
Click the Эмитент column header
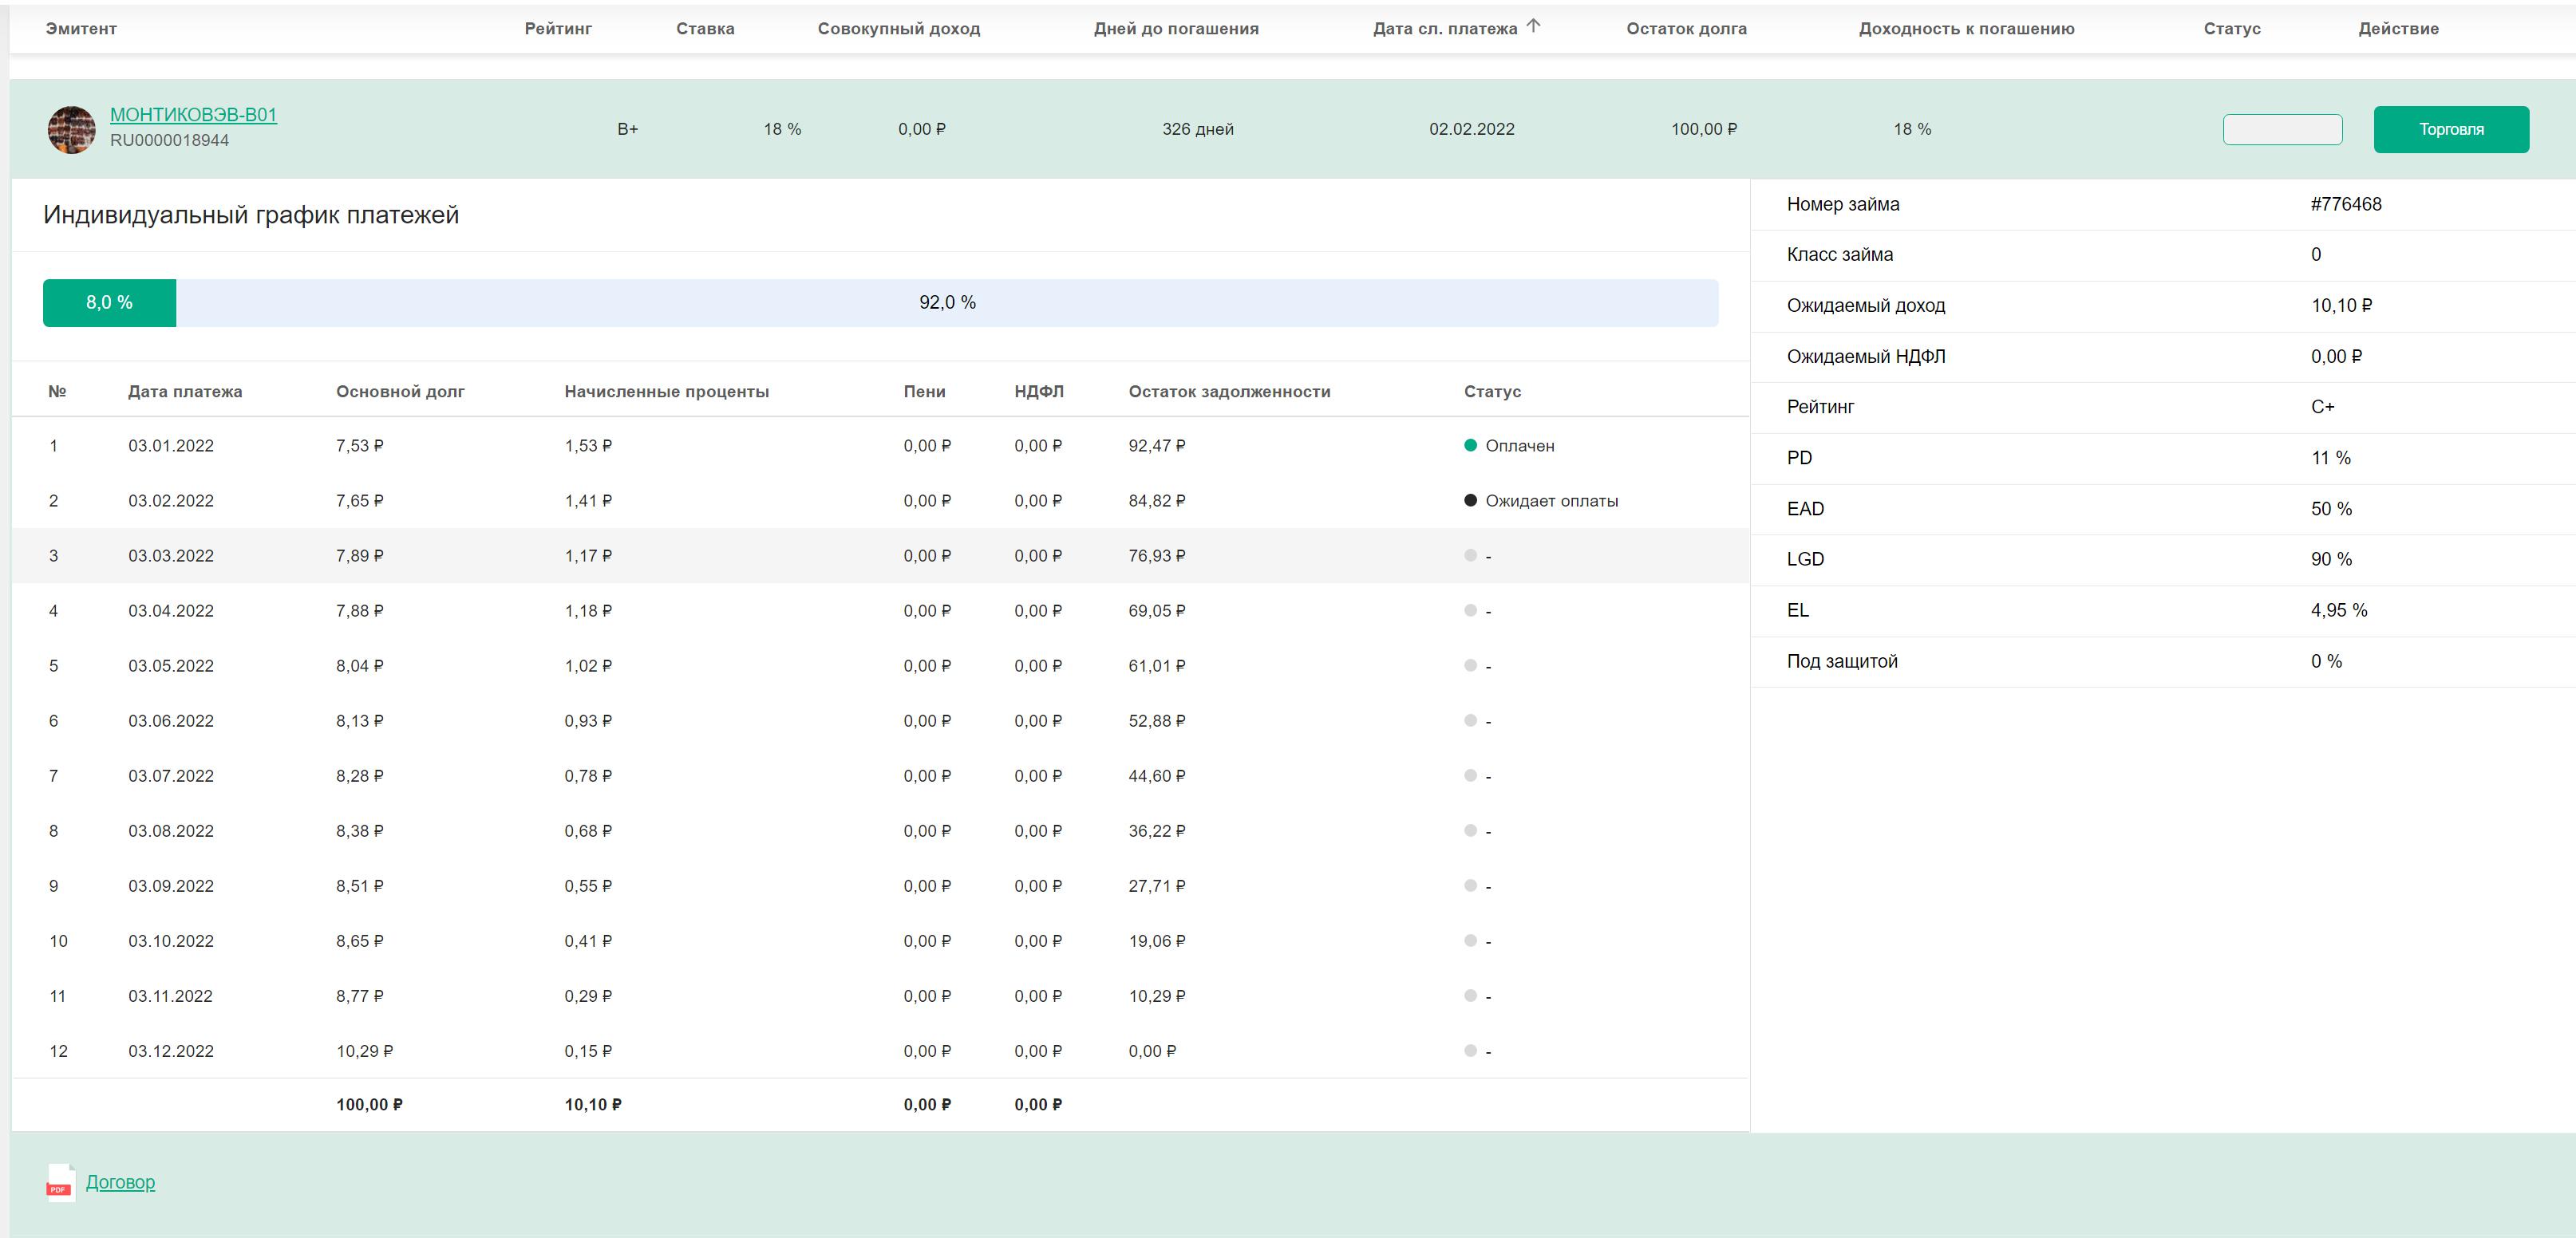(81, 29)
